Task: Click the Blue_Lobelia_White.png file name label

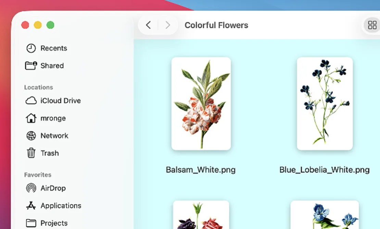Action: point(325,170)
